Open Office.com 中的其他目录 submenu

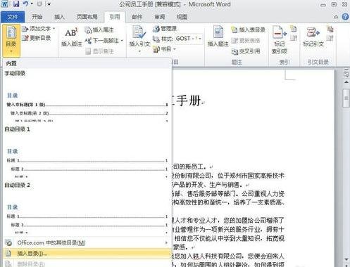click(x=87, y=243)
